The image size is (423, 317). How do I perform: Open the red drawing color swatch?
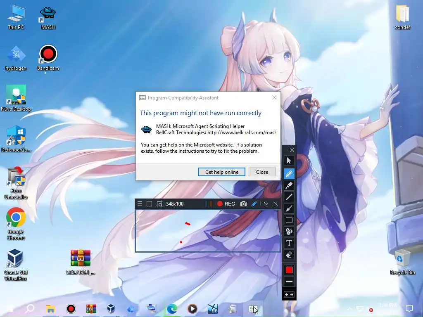[289, 270]
